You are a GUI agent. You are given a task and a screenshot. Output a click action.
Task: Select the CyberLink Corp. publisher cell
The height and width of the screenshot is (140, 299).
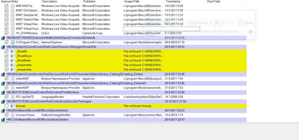tap(93, 33)
